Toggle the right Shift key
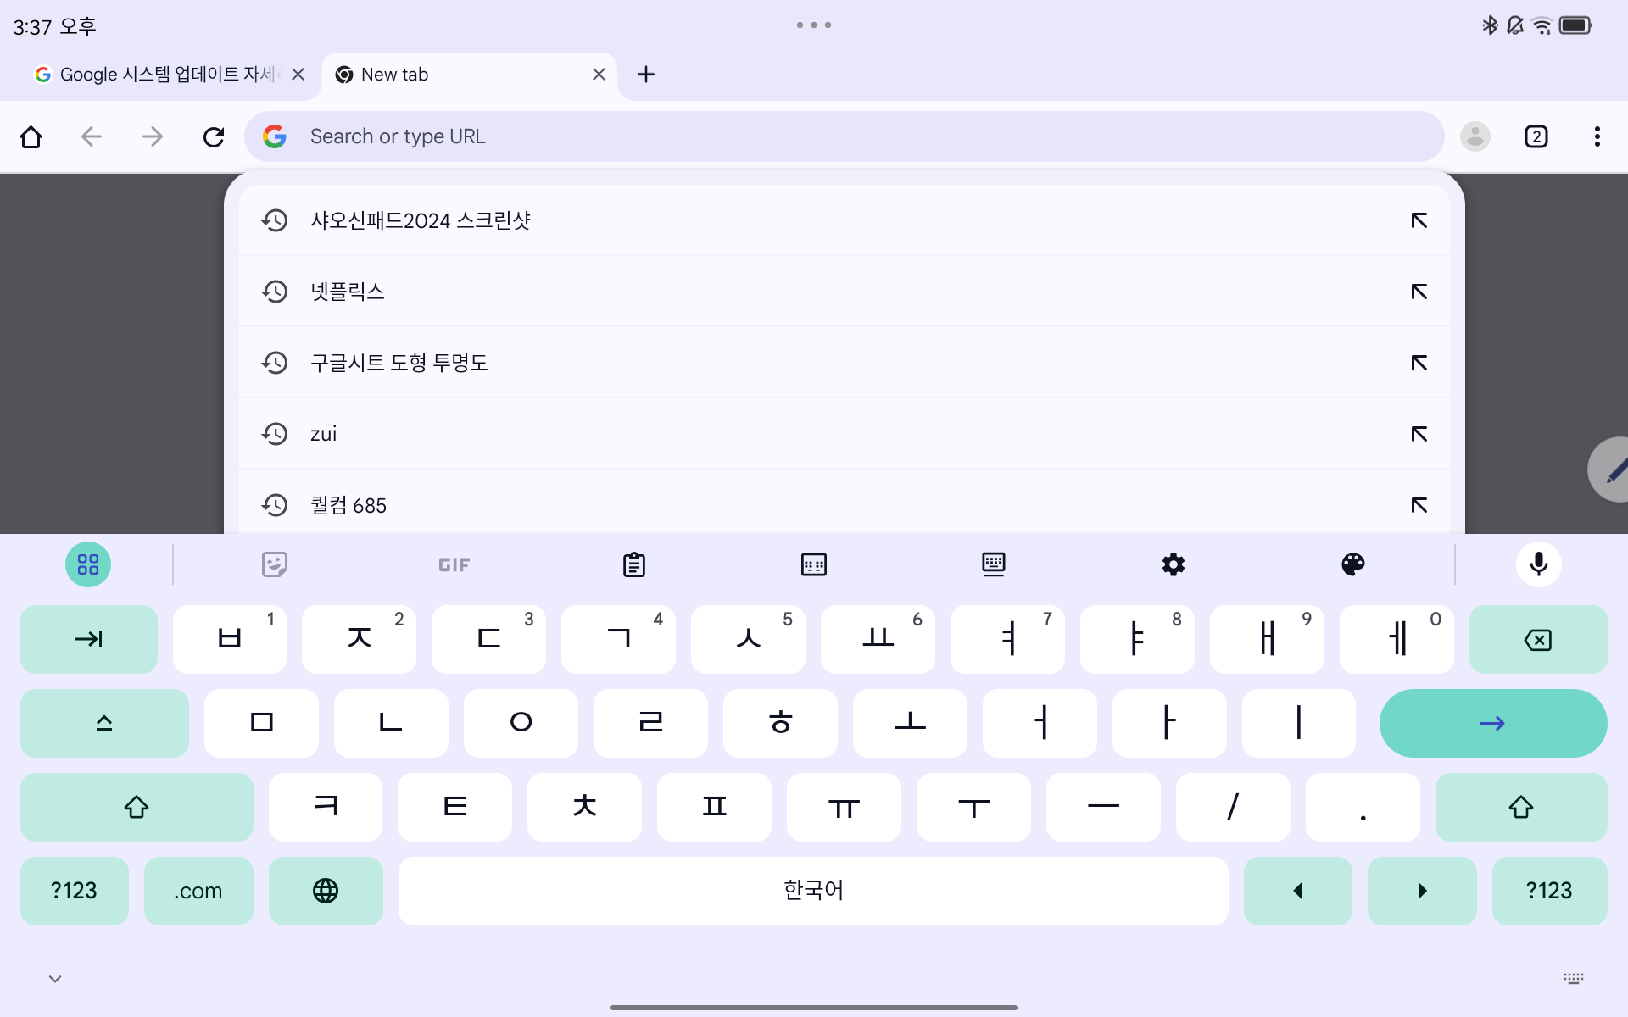Image resolution: width=1628 pixels, height=1017 pixels. pos(1521,807)
